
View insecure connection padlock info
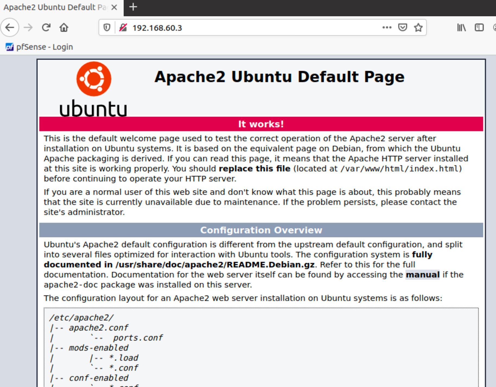click(123, 27)
